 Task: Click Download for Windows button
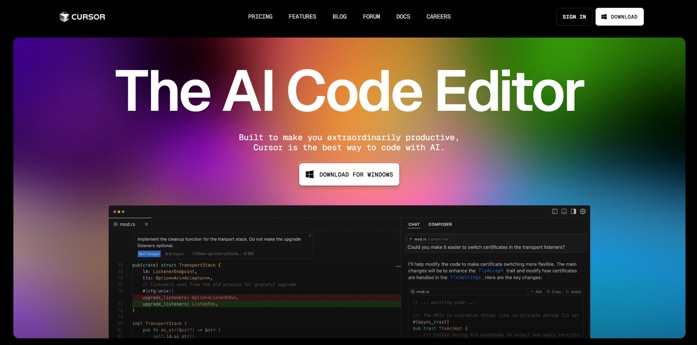(x=349, y=174)
